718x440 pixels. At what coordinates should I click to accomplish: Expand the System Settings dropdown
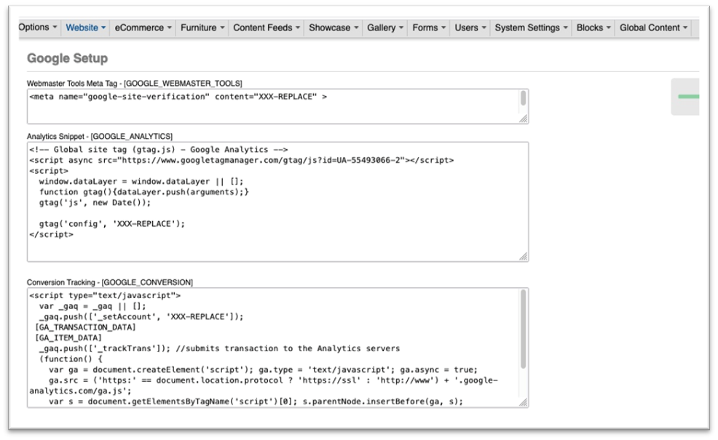530,27
